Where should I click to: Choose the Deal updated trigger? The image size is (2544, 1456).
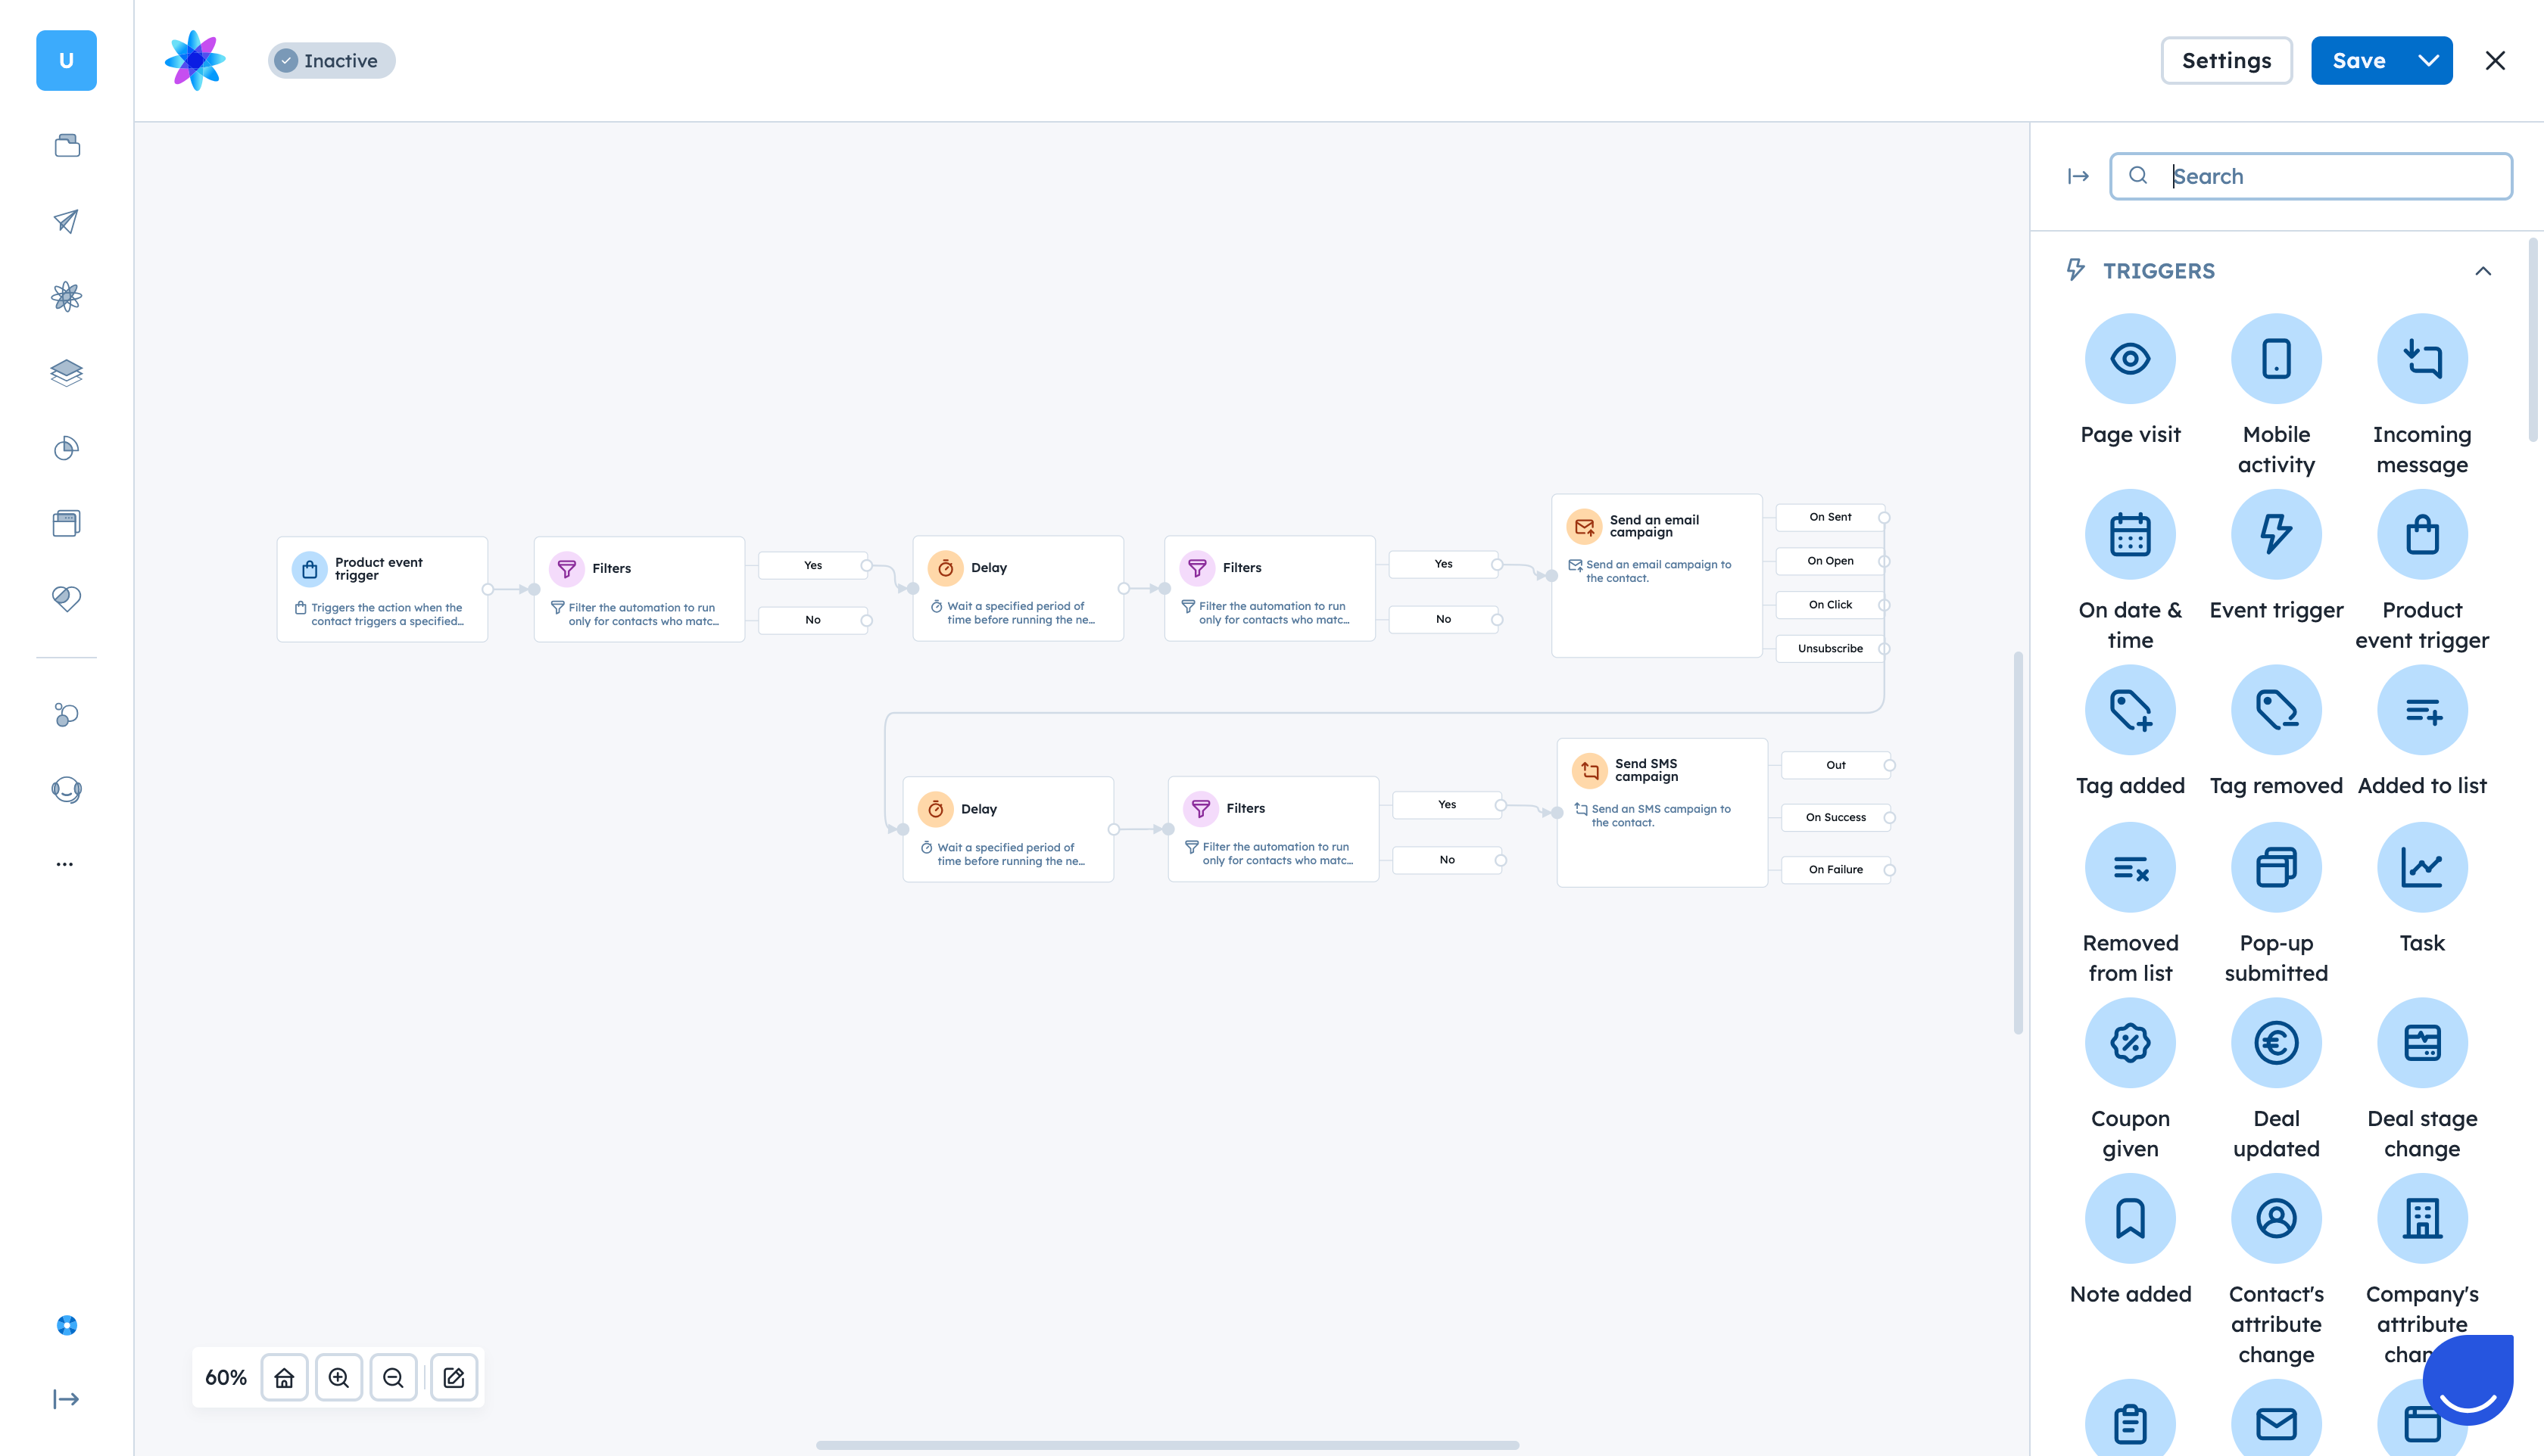click(x=2276, y=1043)
